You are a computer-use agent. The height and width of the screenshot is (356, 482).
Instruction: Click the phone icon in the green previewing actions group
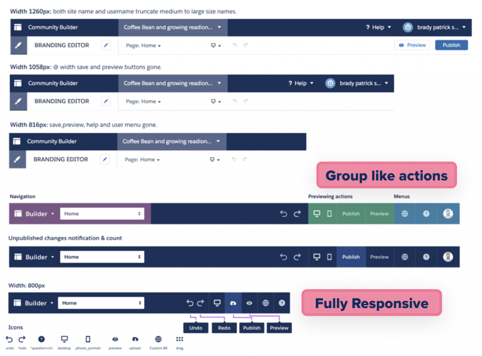(x=329, y=214)
